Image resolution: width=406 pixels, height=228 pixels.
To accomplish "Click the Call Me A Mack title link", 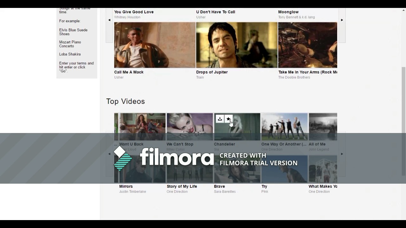I will (x=129, y=72).
